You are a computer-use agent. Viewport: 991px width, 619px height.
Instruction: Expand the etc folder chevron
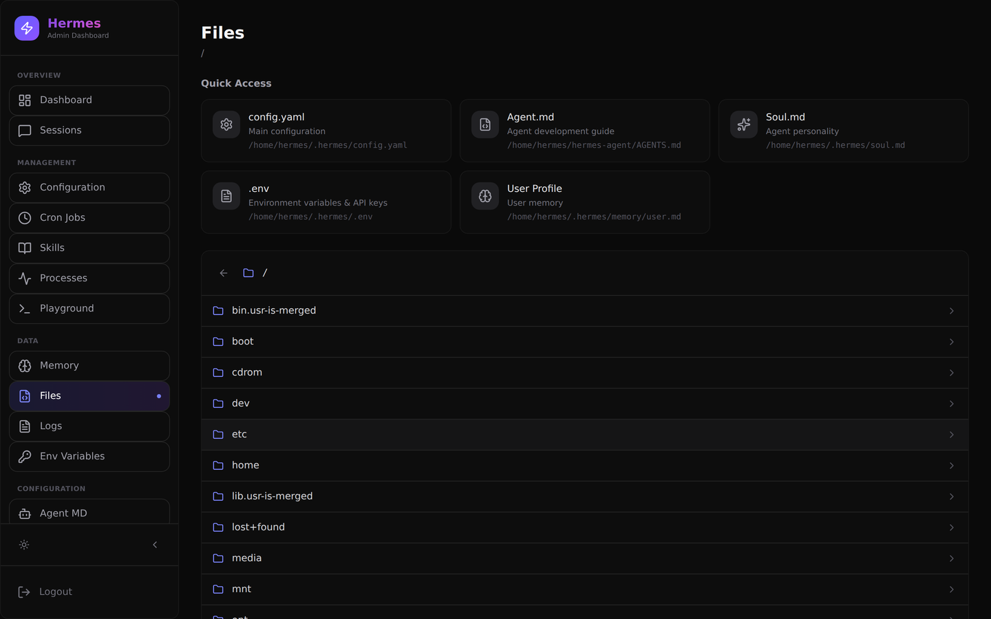point(952,435)
